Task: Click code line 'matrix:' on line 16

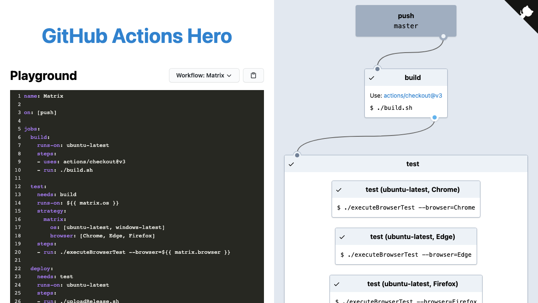Action: pyautogui.click(x=55, y=219)
